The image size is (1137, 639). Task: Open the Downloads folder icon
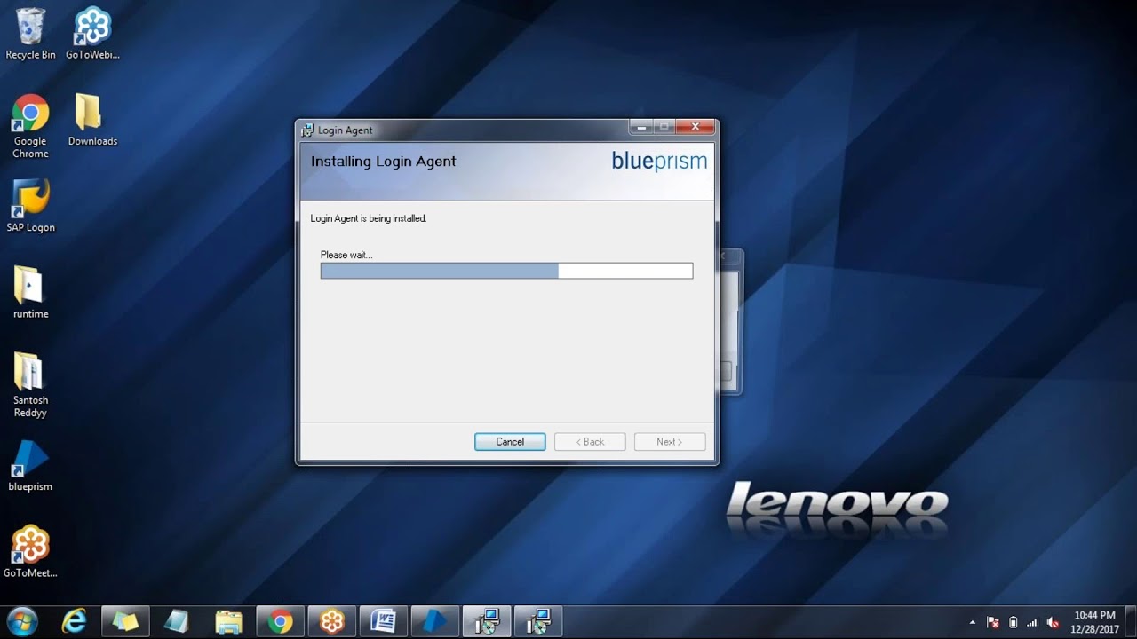click(92, 120)
